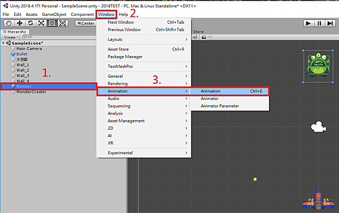This screenshot has height=213, width=339.
Task: Open the Component menu
Action: click(82, 14)
